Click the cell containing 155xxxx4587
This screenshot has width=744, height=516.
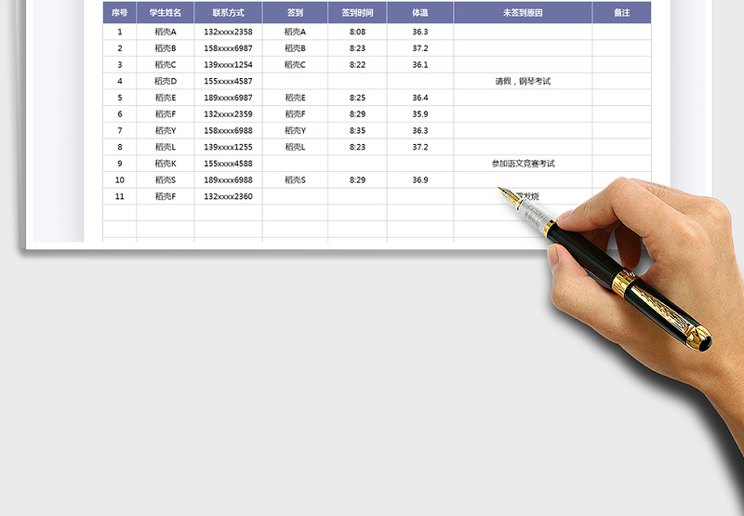[228, 81]
